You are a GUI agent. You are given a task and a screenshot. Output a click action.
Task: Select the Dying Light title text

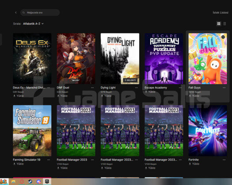click(x=108, y=88)
